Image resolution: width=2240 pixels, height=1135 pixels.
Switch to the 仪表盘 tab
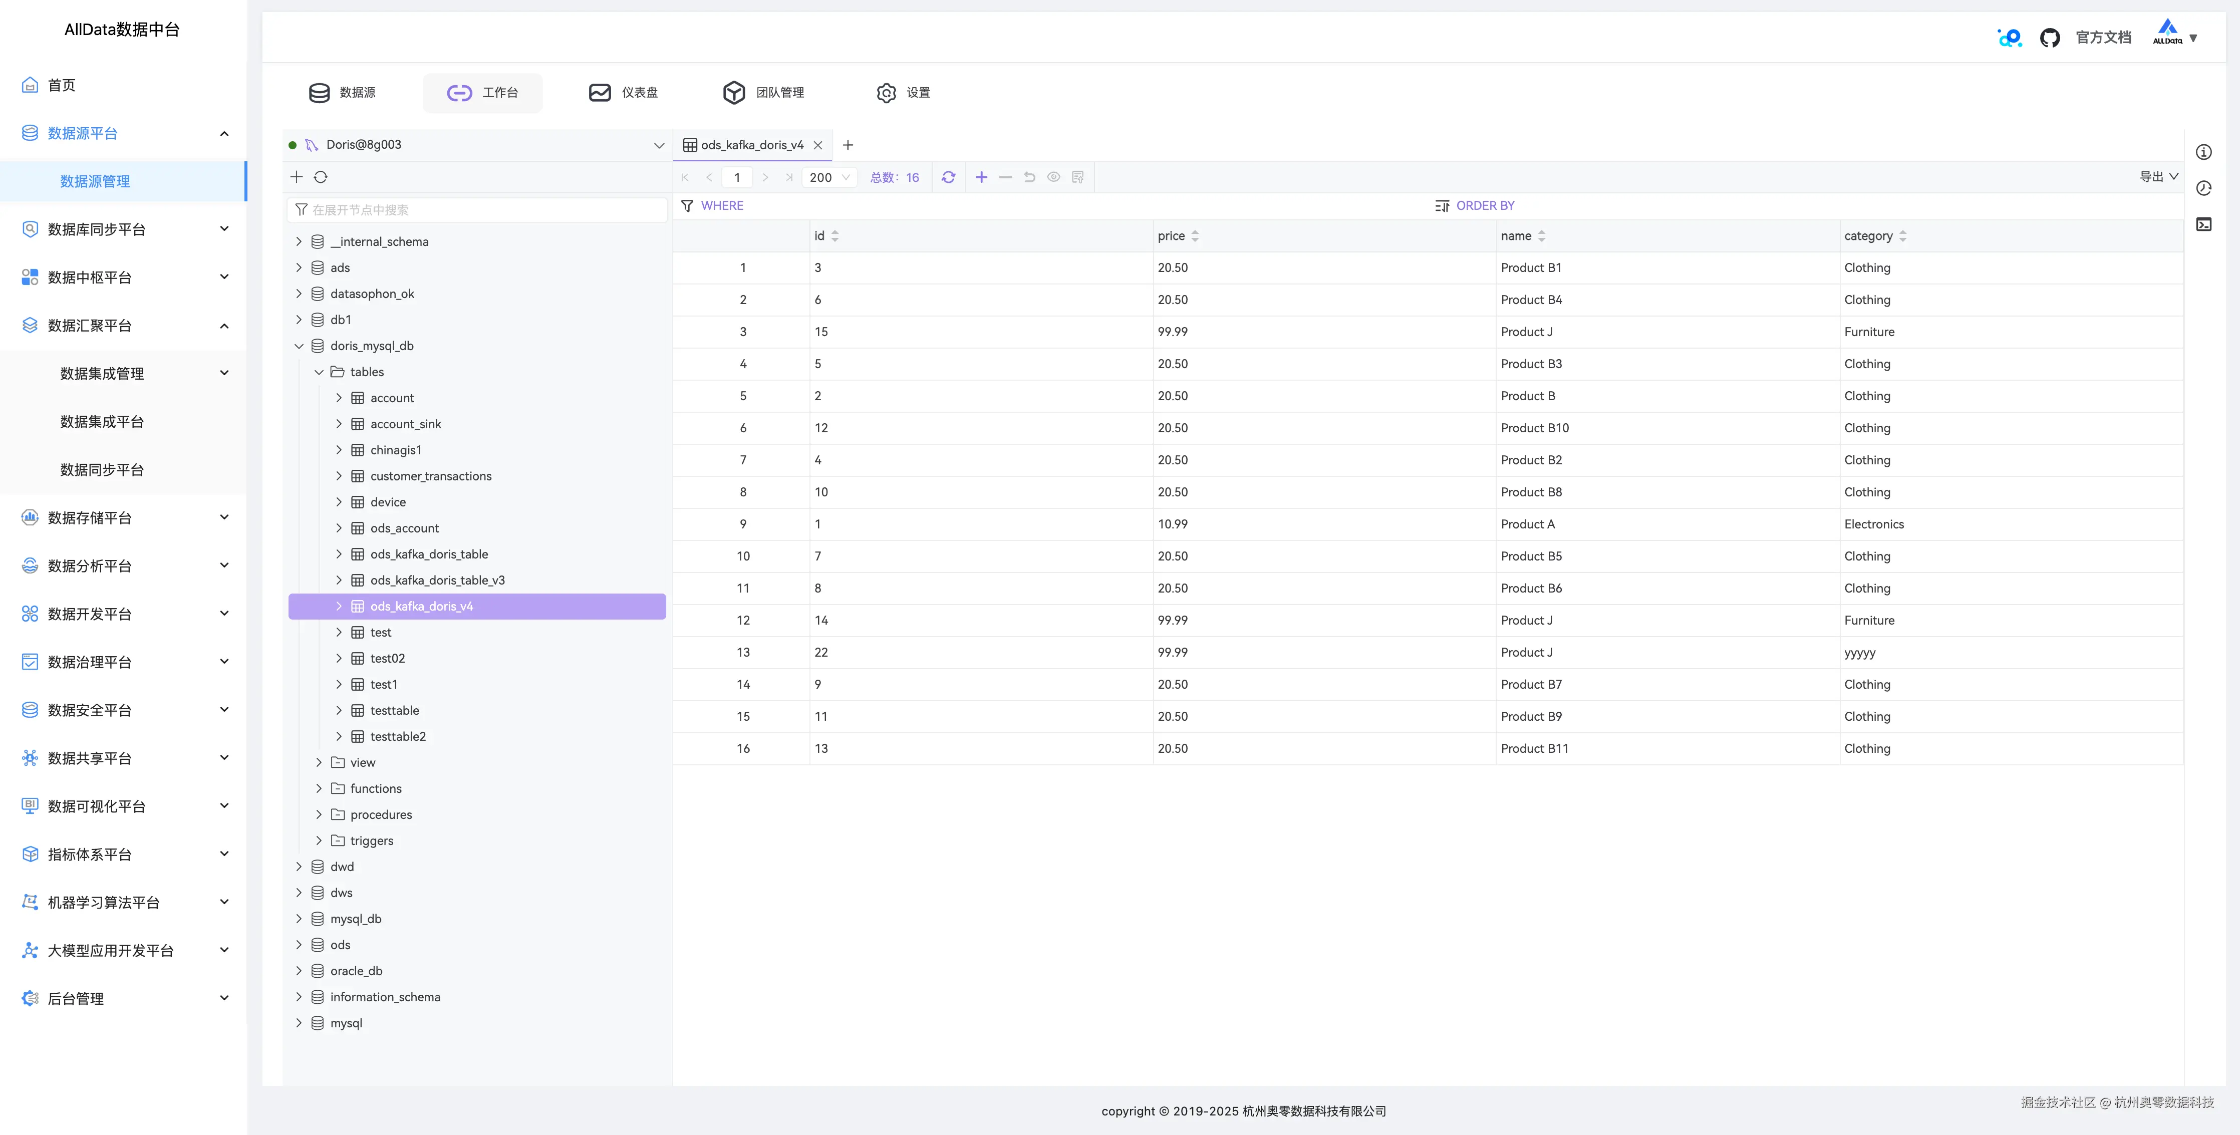pyautogui.click(x=624, y=92)
